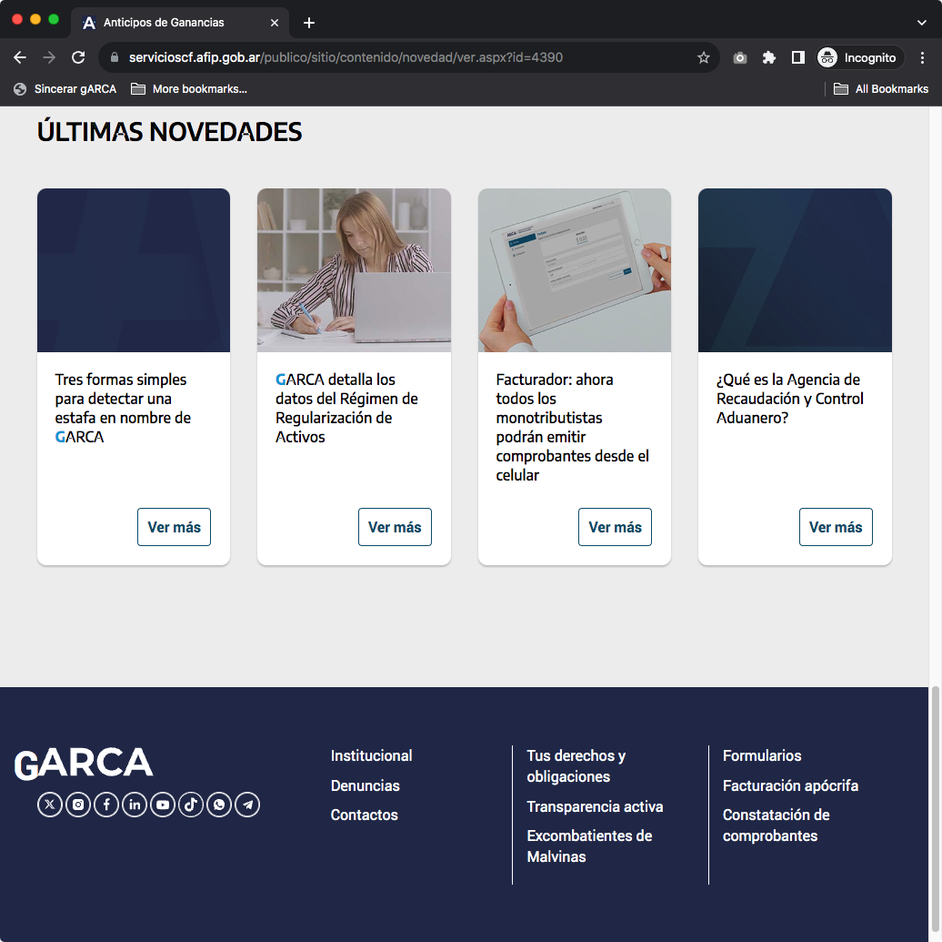Open the Contactos footer link
Screen dimensions: 942x942
coord(364,815)
